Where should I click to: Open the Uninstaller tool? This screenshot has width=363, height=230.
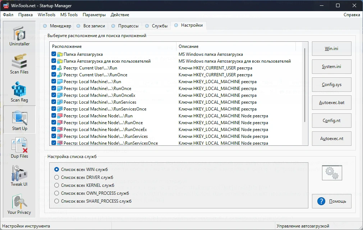[19, 36]
